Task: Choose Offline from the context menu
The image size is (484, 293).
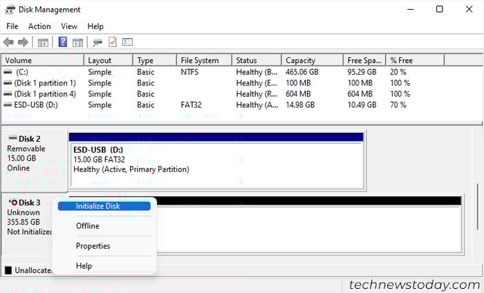Action: (x=88, y=226)
